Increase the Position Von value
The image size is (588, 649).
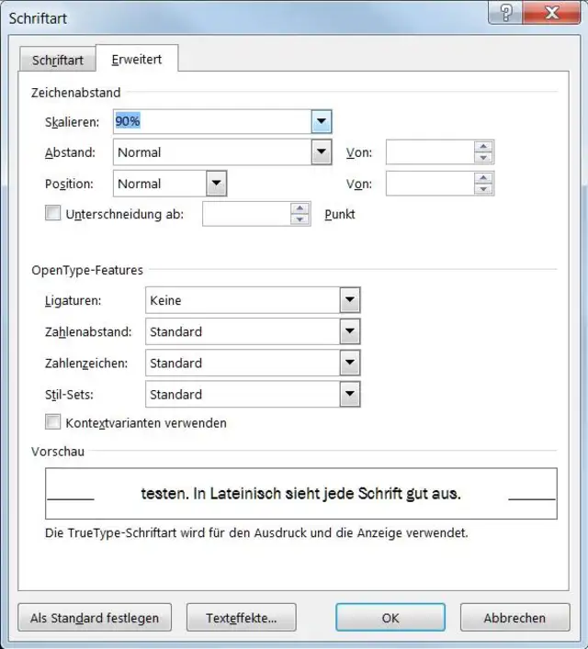click(484, 178)
